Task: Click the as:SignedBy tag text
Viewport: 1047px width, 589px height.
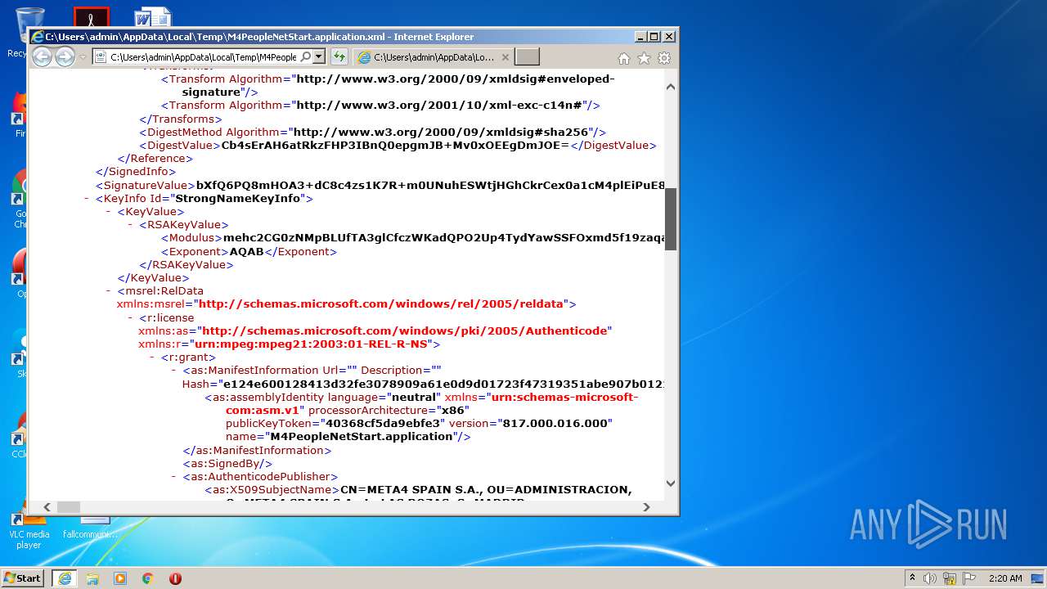Action: (227, 463)
